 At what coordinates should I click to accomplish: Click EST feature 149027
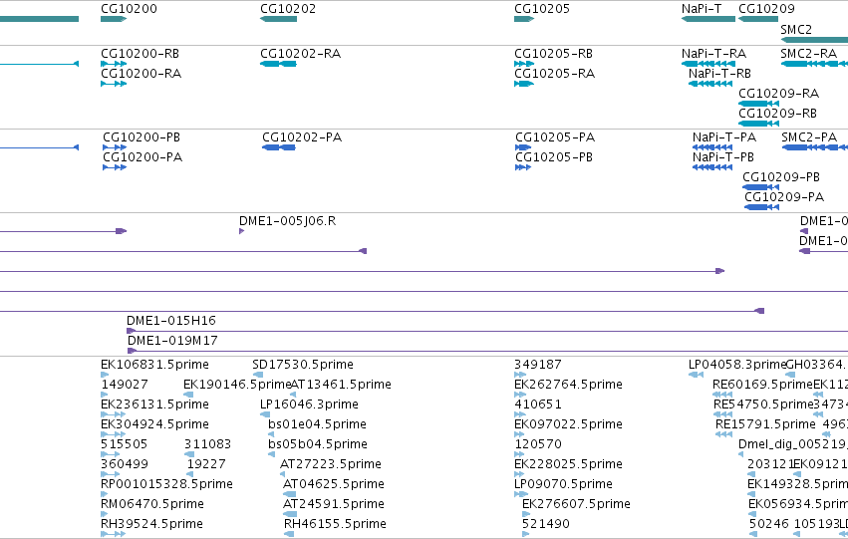pyautogui.click(x=105, y=395)
